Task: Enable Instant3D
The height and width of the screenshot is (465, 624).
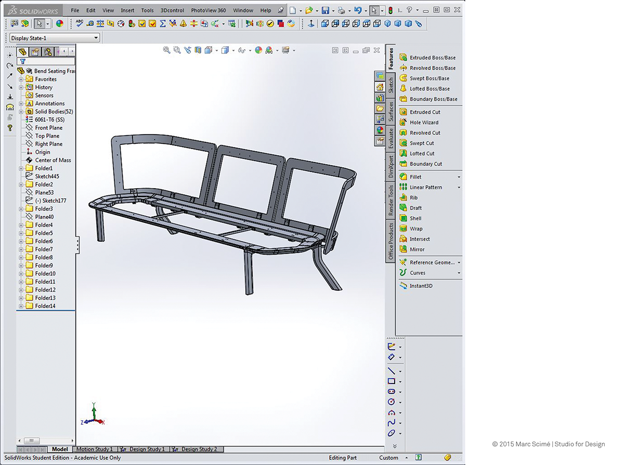Action: point(422,285)
